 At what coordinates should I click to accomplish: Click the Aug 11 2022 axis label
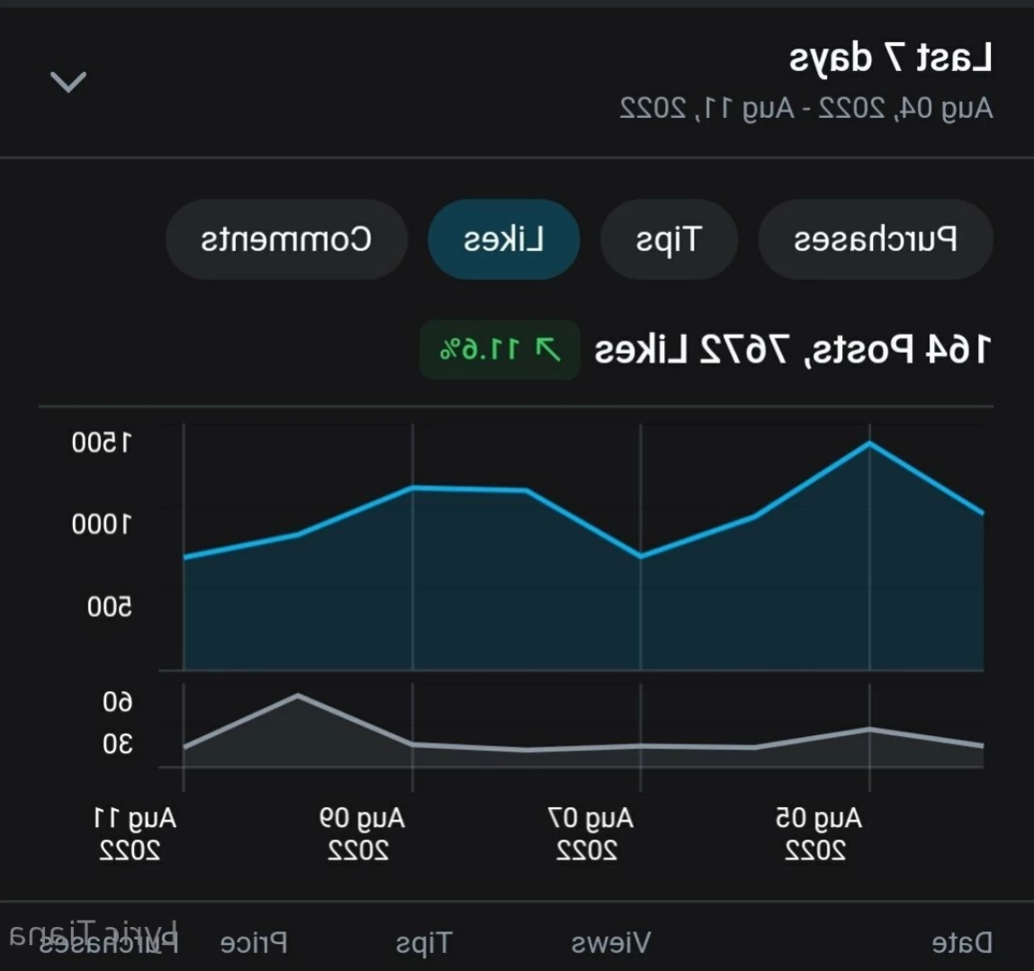pos(134,834)
